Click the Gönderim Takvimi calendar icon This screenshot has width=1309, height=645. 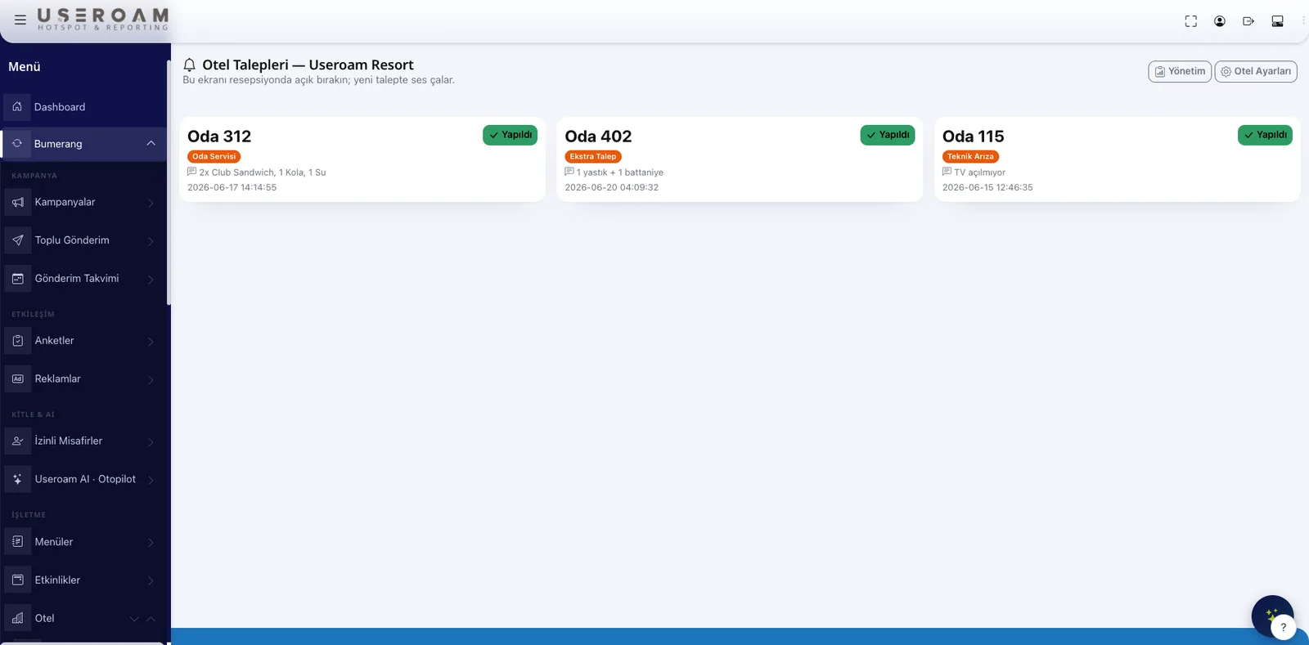(18, 279)
